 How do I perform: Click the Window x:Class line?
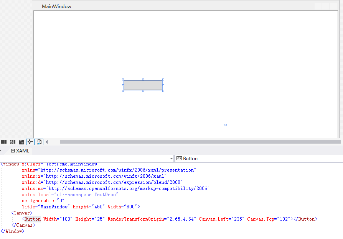[49, 164]
